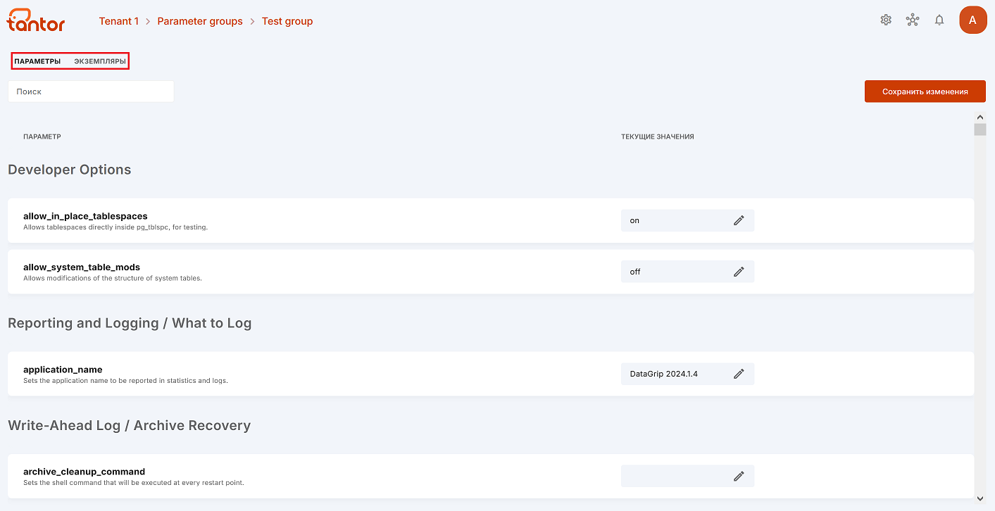Open the Parameter groups breadcrumb link

pyautogui.click(x=200, y=21)
